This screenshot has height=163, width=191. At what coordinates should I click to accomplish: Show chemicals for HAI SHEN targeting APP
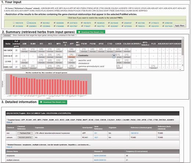pyautogui.click(x=72, y=52)
